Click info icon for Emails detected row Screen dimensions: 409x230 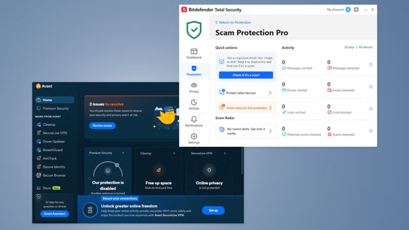[371, 87]
